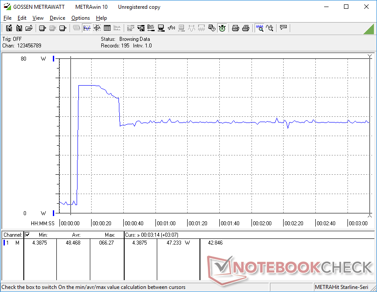This screenshot has height=292, width=377.
Task: Click the first printer icon in toolbar
Action: click(x=236, y=28)
